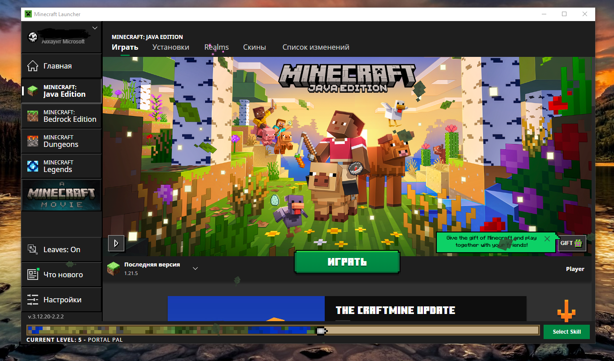
Task: Open Minecraft Dungeons in sidebar
Action: tap(61, 141)
